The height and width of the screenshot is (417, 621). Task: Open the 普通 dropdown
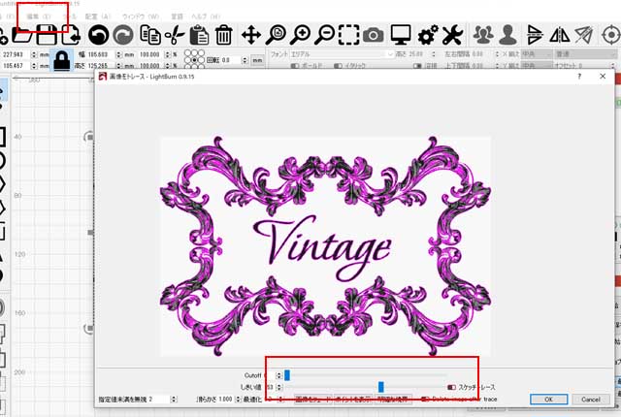coord(585,53)
